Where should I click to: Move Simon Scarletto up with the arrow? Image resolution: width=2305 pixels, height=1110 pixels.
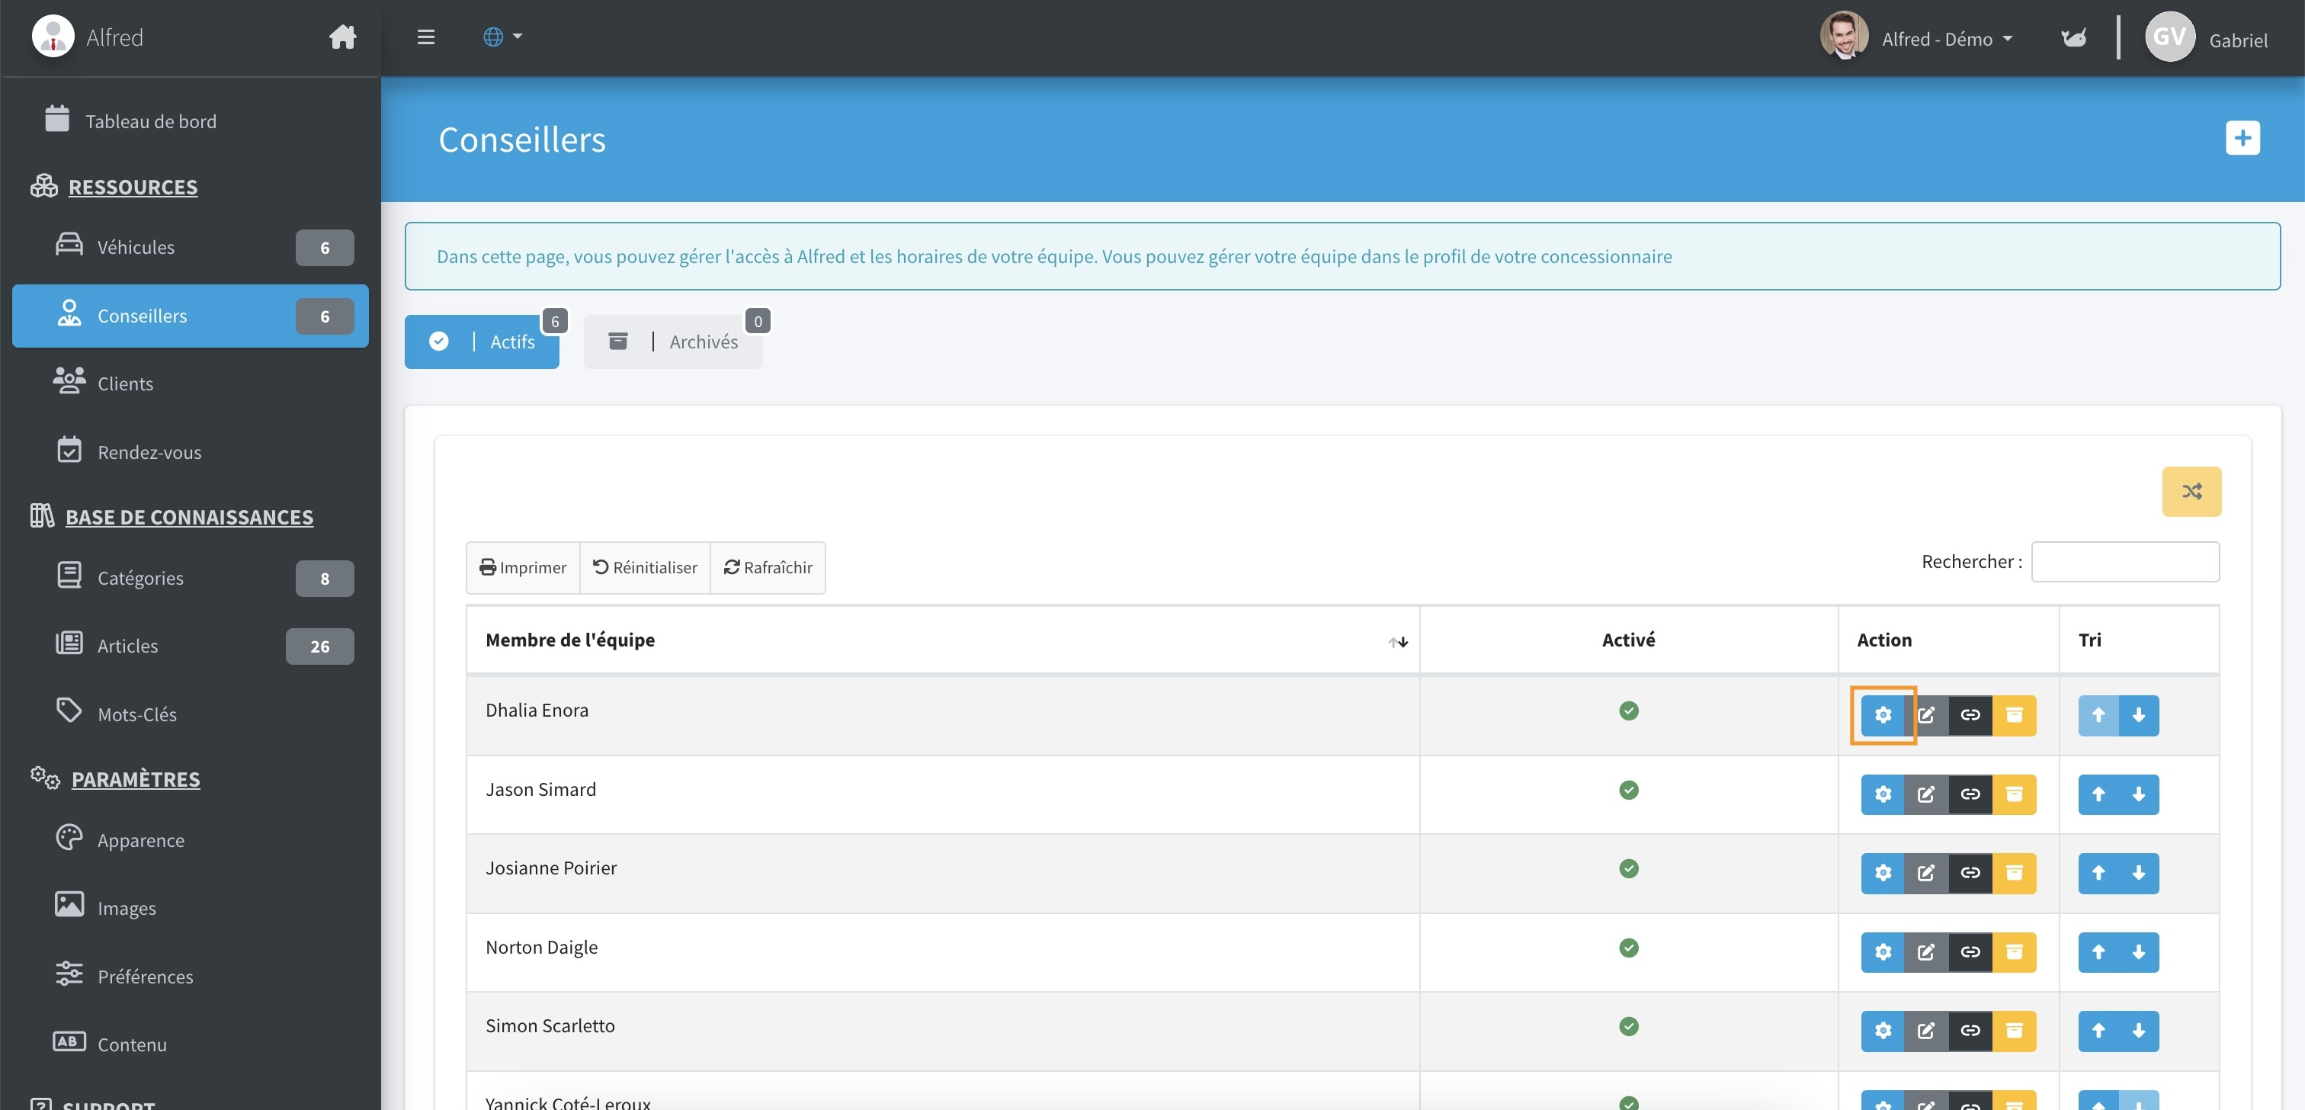(x=2098, y=1030)
